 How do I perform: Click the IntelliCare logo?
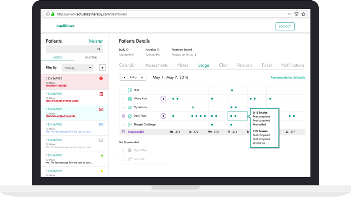(65, 26)
